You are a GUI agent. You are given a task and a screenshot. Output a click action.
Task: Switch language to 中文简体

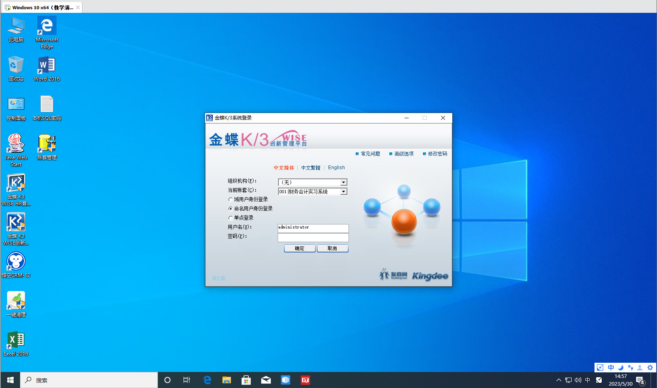pos(284,168)
